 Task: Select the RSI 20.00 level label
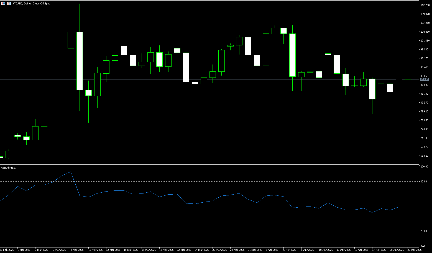click(x=423, y=231)
